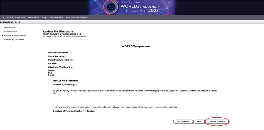Click 'Your final printout will be available' note
This screenshot has height=130, width=264.
click(x=66, y=36)
